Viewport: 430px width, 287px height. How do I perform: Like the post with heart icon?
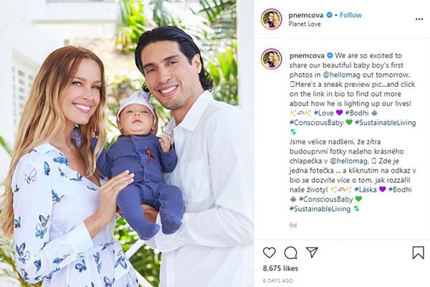point(269,253)
